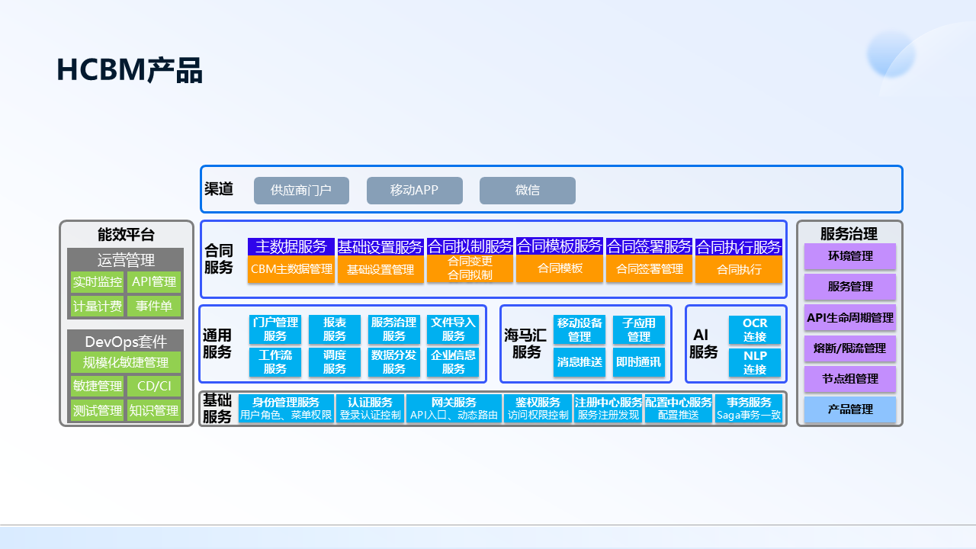Select the NLP连接 box
The width and height of the screenshot is (976, 549).
(755, 362)
